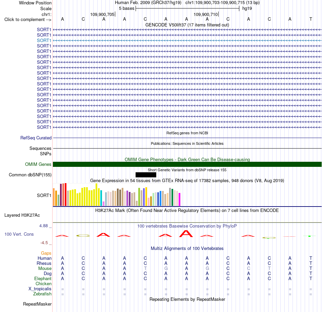Viewport: 322px width, 312px height.
Task: Open 'Short Genetic Variants from dbSNP release 155'
Action: 187,170
